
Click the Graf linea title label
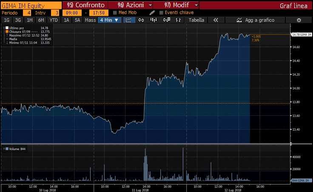(x=293, y=6)
